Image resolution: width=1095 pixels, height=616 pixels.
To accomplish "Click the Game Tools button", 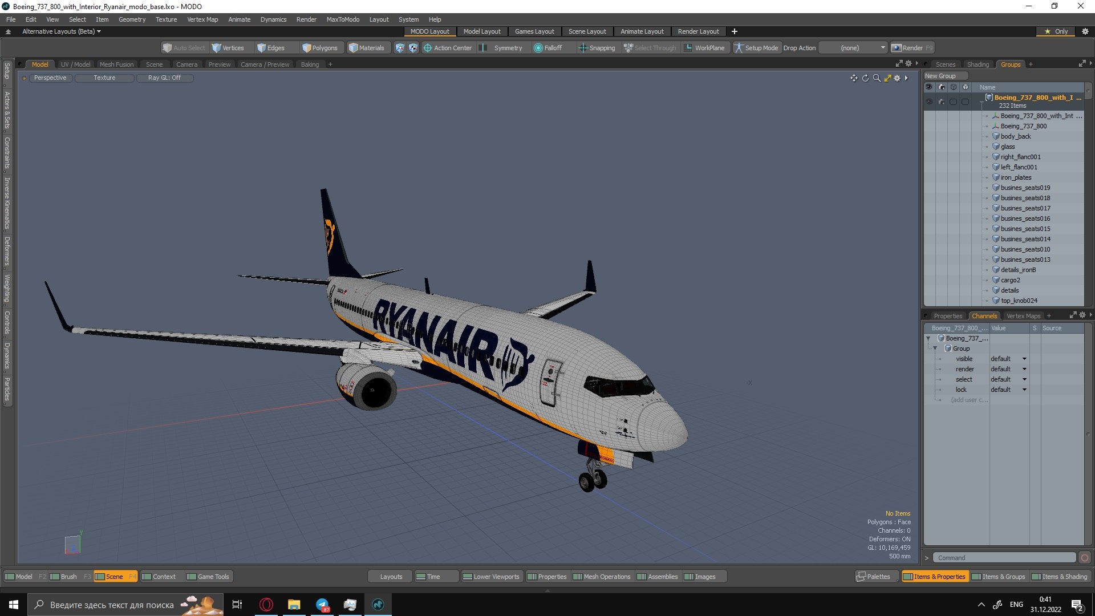I will point(208,577).
